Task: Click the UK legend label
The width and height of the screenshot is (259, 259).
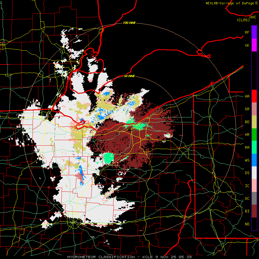Action: [247, 45]
